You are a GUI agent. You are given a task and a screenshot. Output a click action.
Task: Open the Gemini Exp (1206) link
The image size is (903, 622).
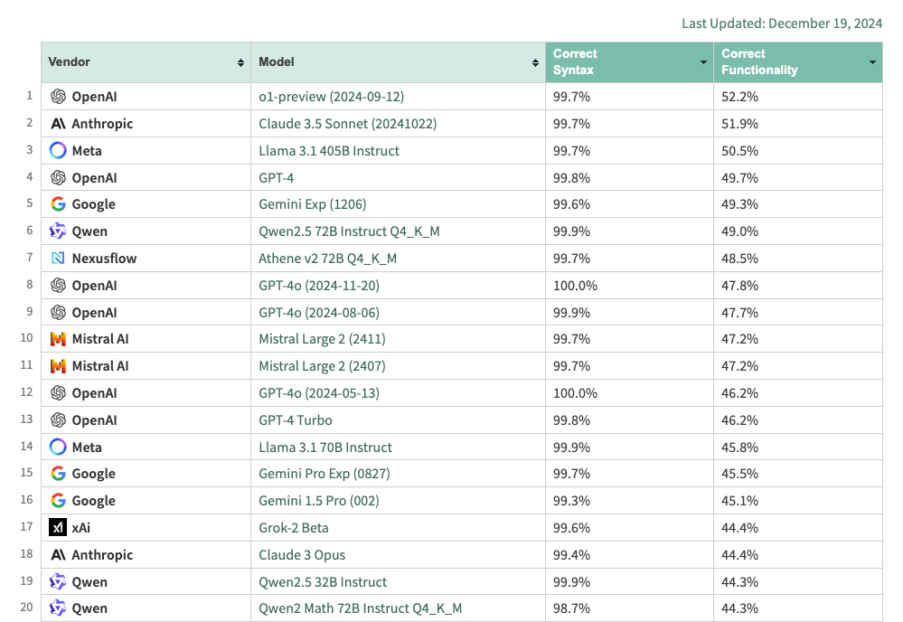click(312, 204)
